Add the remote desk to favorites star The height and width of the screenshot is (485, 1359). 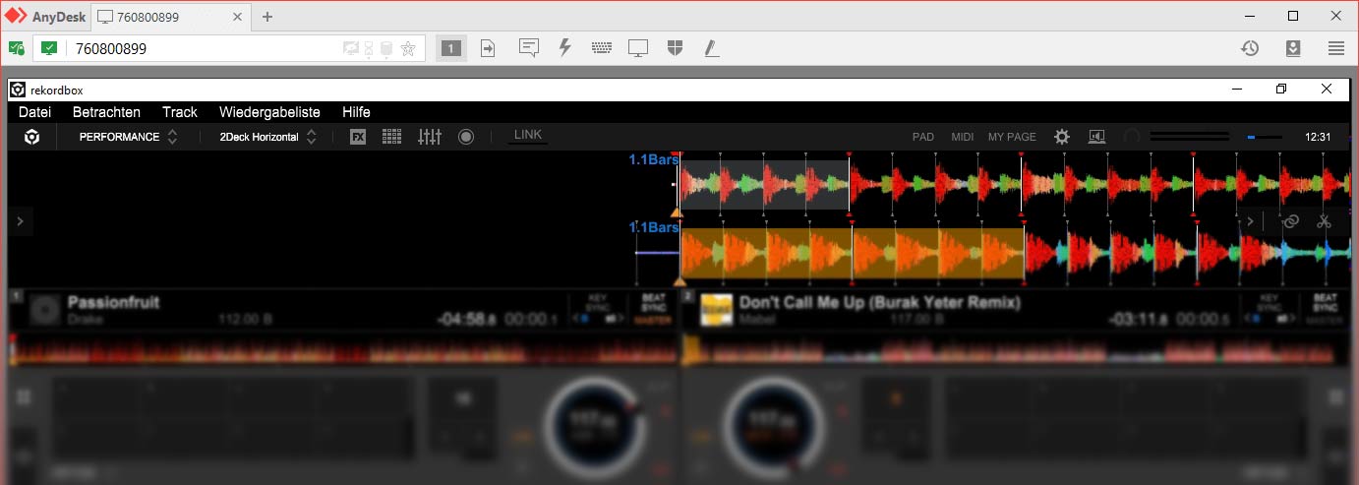[x=408, y=48]
